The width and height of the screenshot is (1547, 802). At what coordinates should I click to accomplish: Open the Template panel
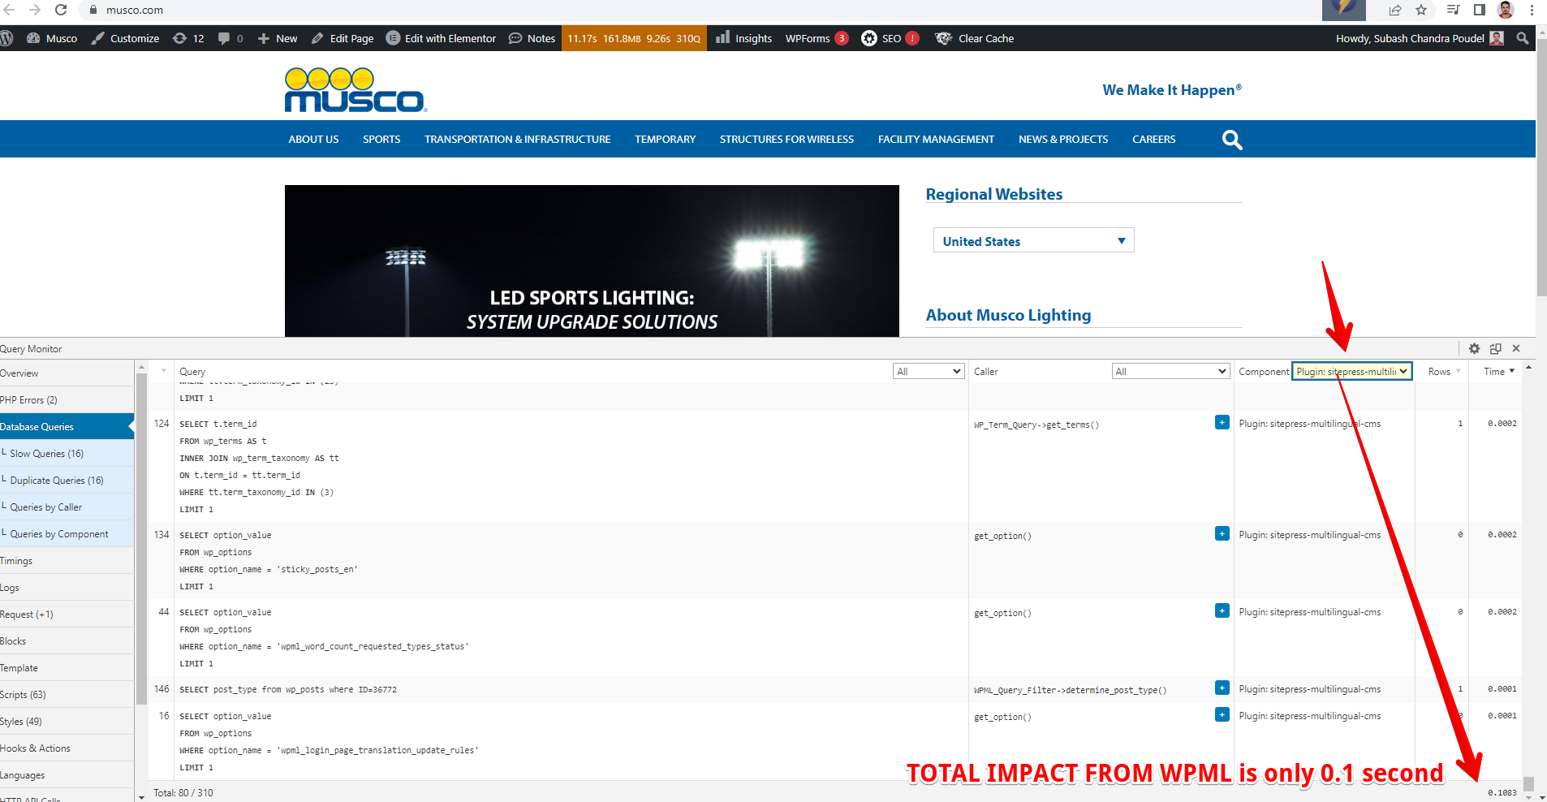click(67, 668)
